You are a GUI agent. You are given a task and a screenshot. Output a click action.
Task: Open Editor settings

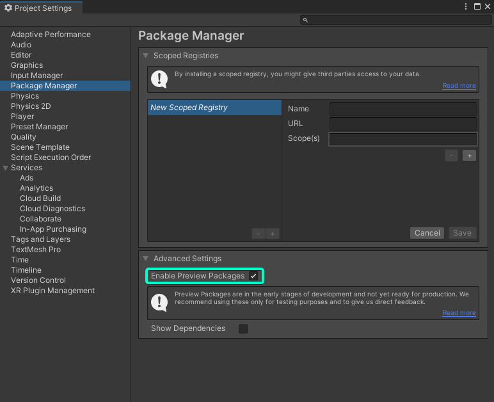click(21, 55)
